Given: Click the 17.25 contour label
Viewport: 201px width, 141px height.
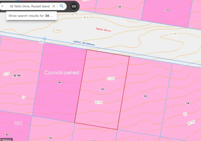Looking at the screenshot, I should tap(111, 78).
